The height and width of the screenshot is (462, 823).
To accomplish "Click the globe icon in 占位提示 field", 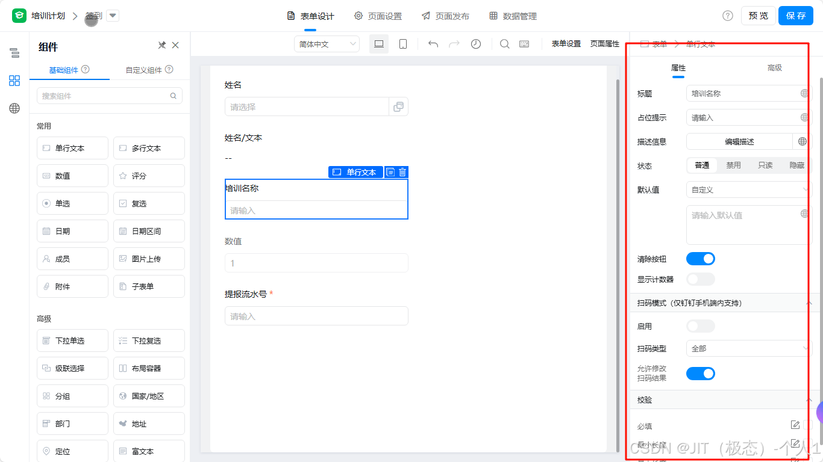I will coord(804,117).
